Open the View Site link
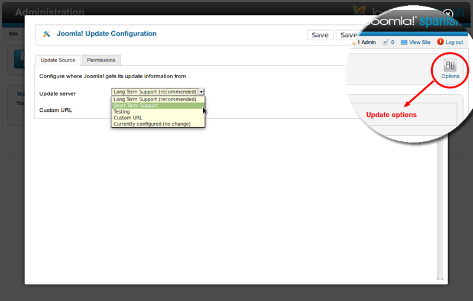This screenshot has height=301, width=473. pyautogui.click(x=420, y=42)
